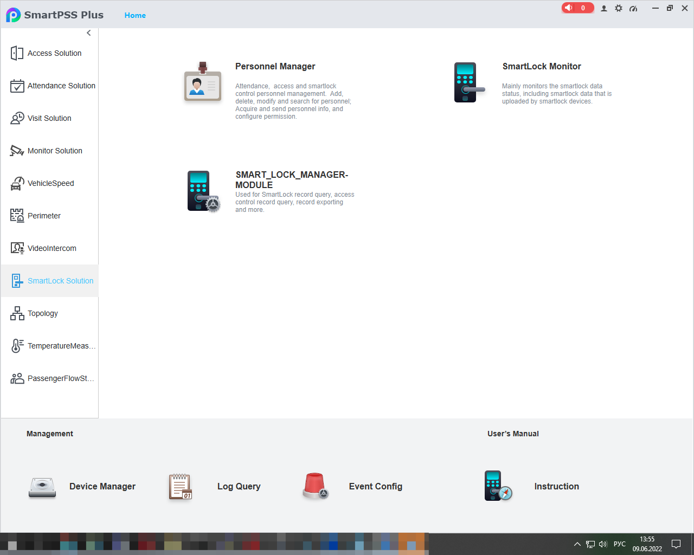Click the Topology network icon

point(17,313)
